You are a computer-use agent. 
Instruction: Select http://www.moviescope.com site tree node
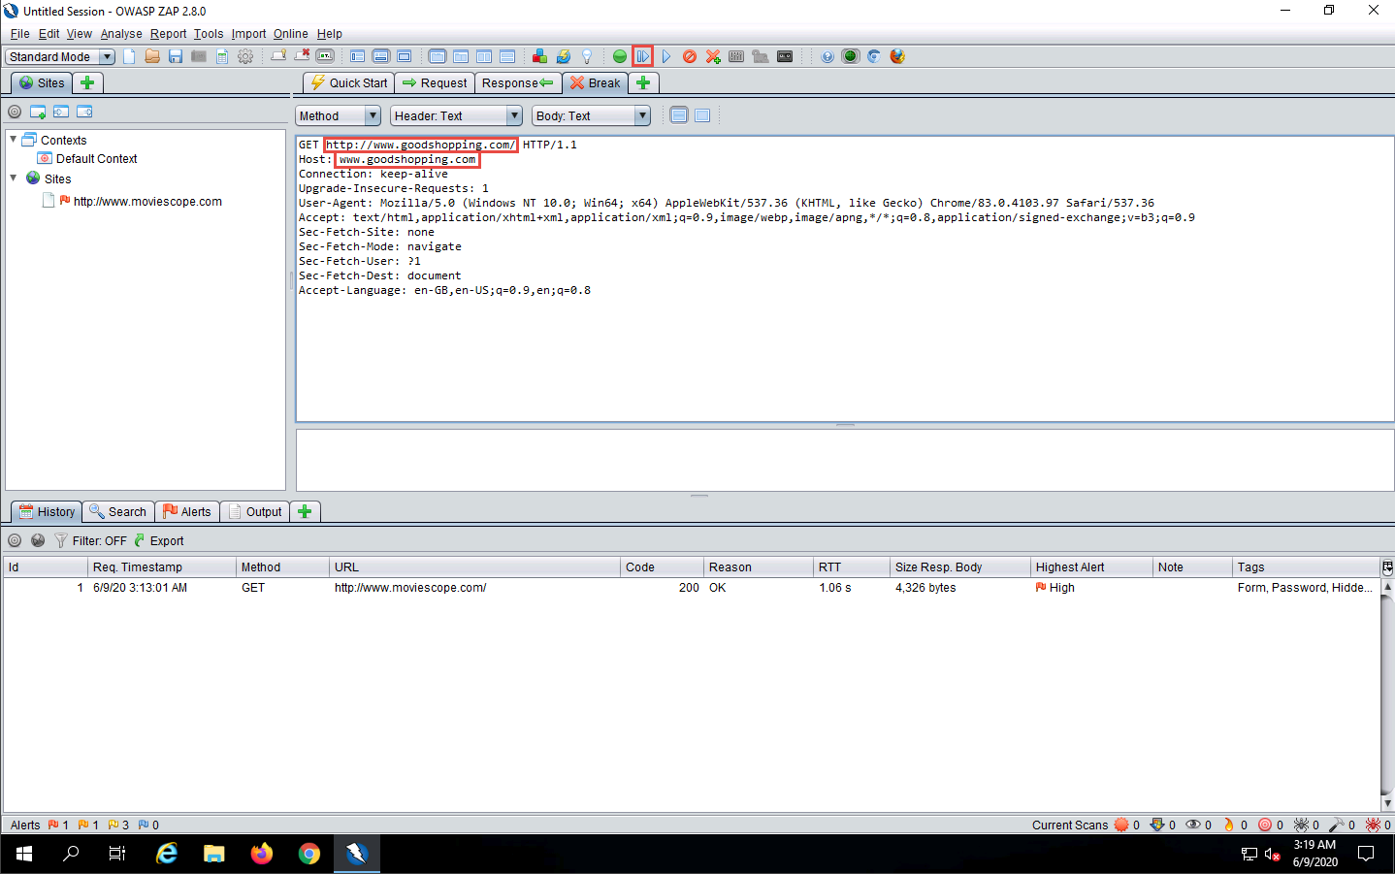[x=147, y=202]
